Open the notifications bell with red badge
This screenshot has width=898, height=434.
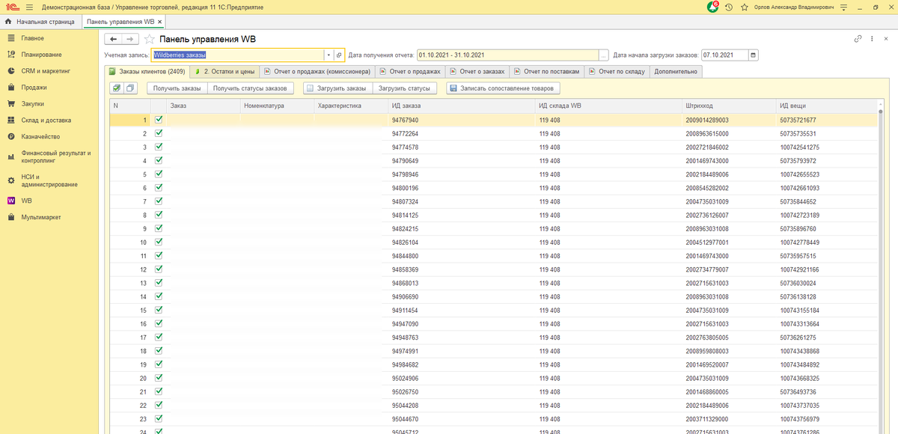(x=713, y=7)
